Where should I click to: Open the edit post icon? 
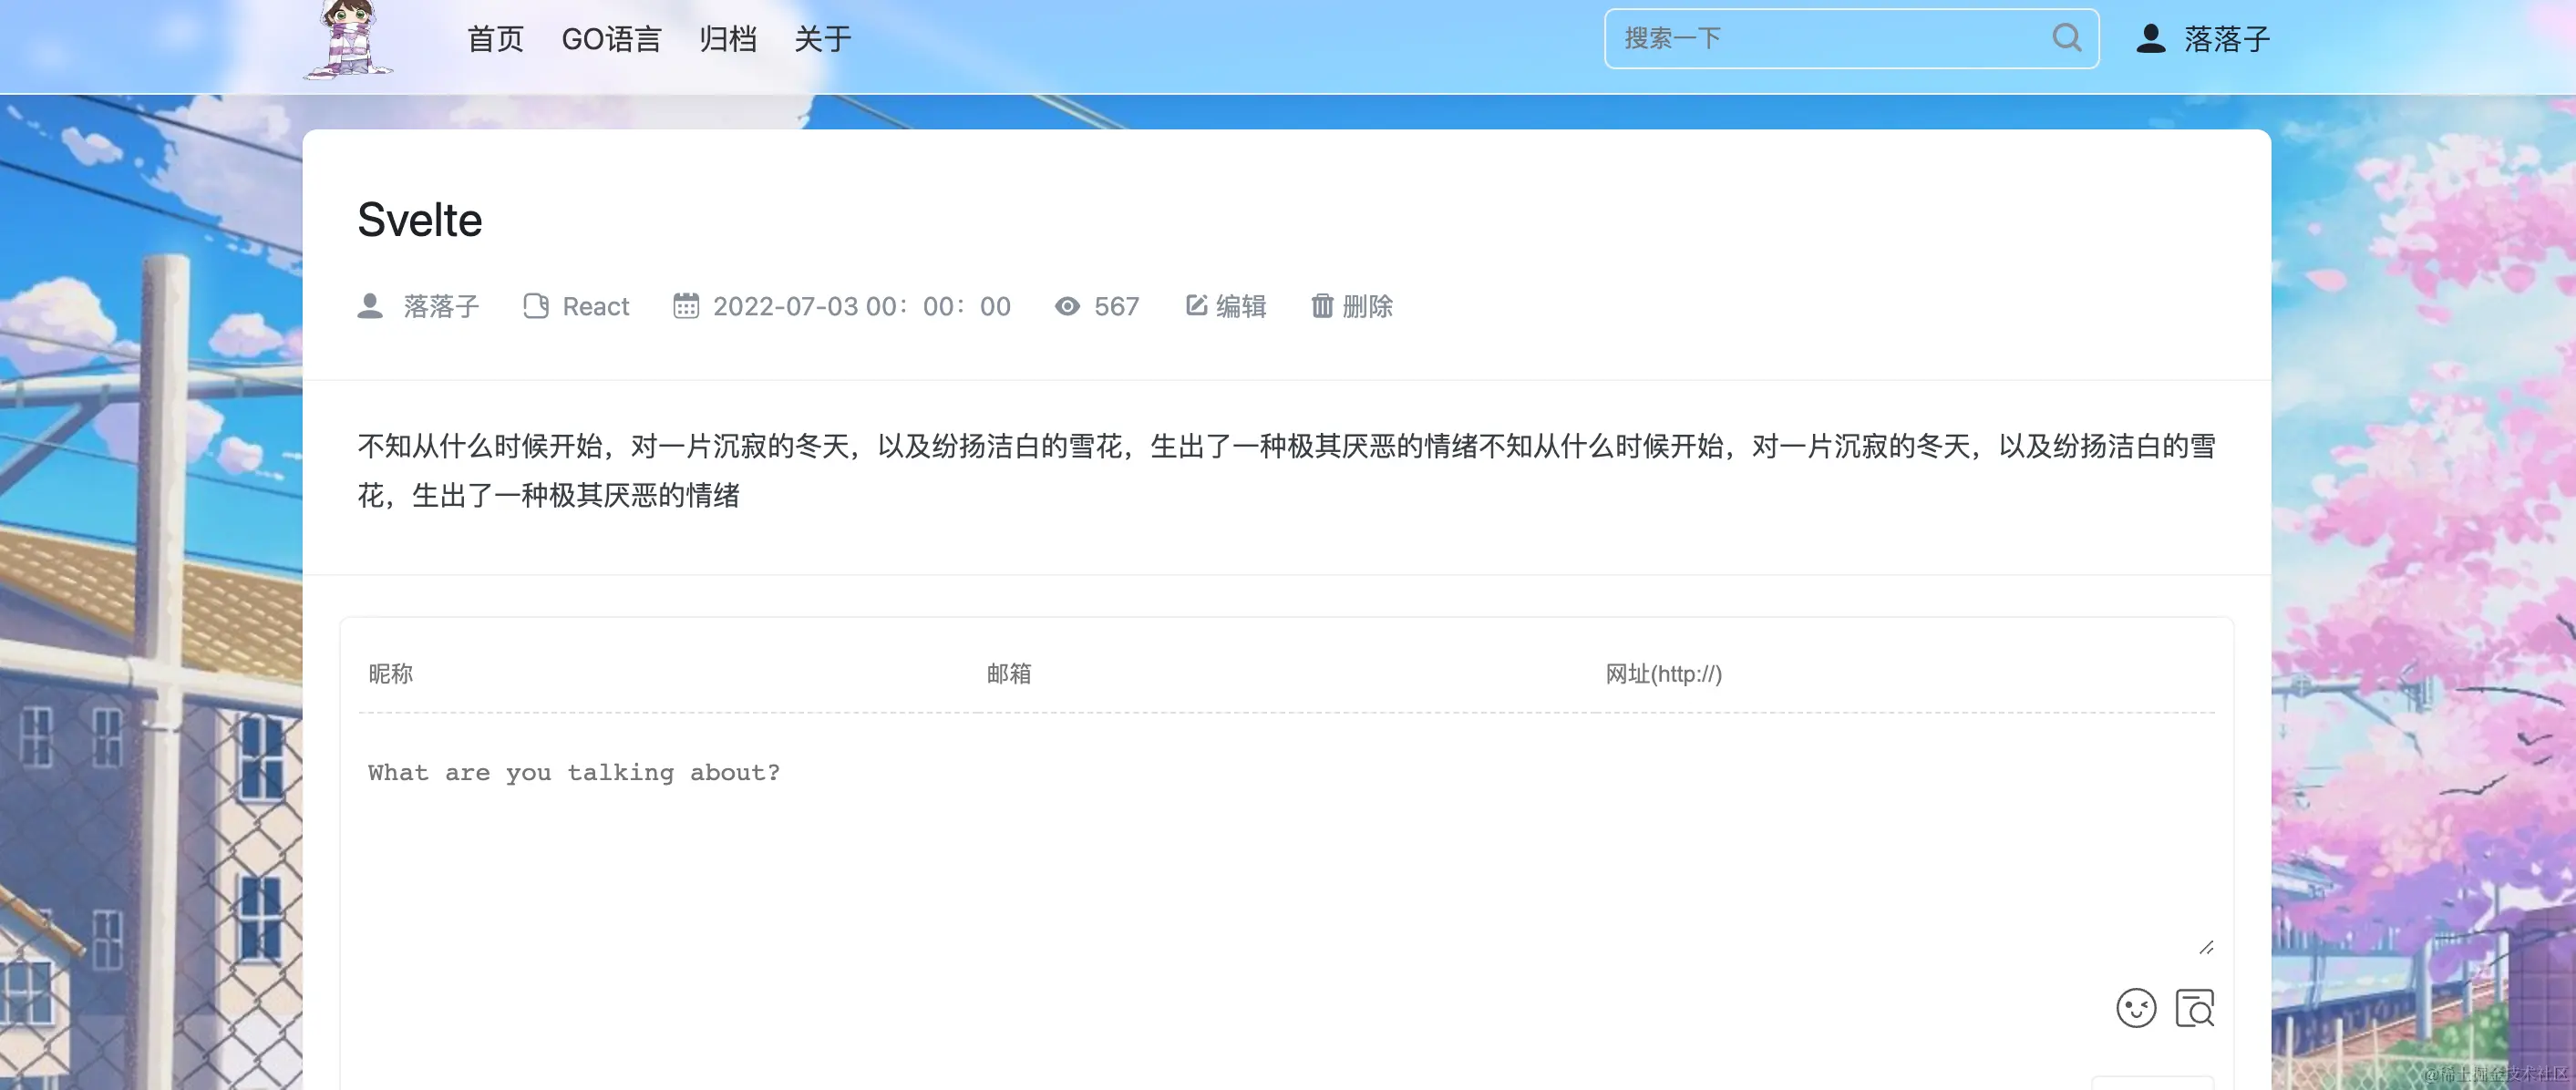coord(1196,306)
